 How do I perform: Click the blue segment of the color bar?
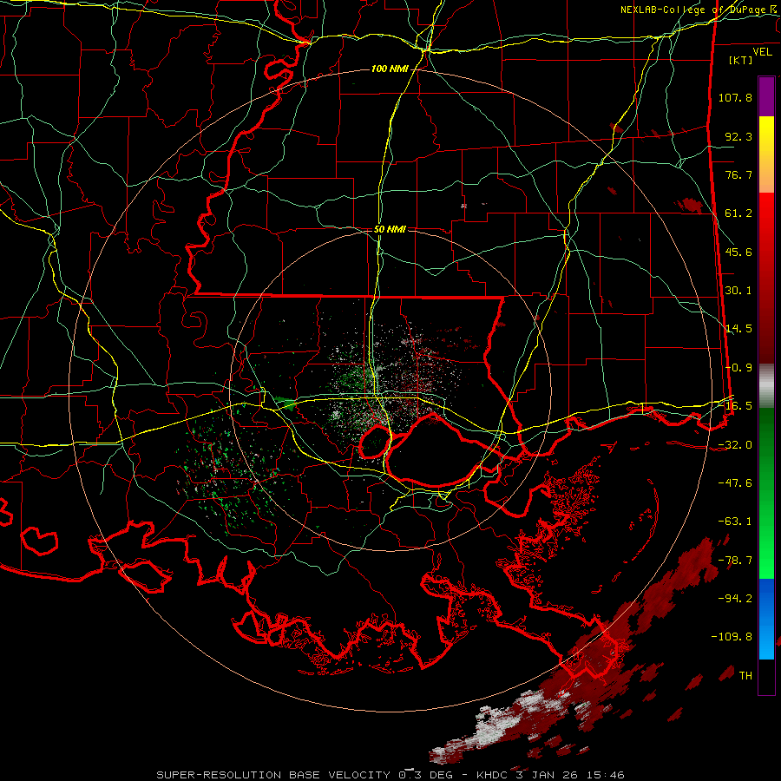coord(766,619)
